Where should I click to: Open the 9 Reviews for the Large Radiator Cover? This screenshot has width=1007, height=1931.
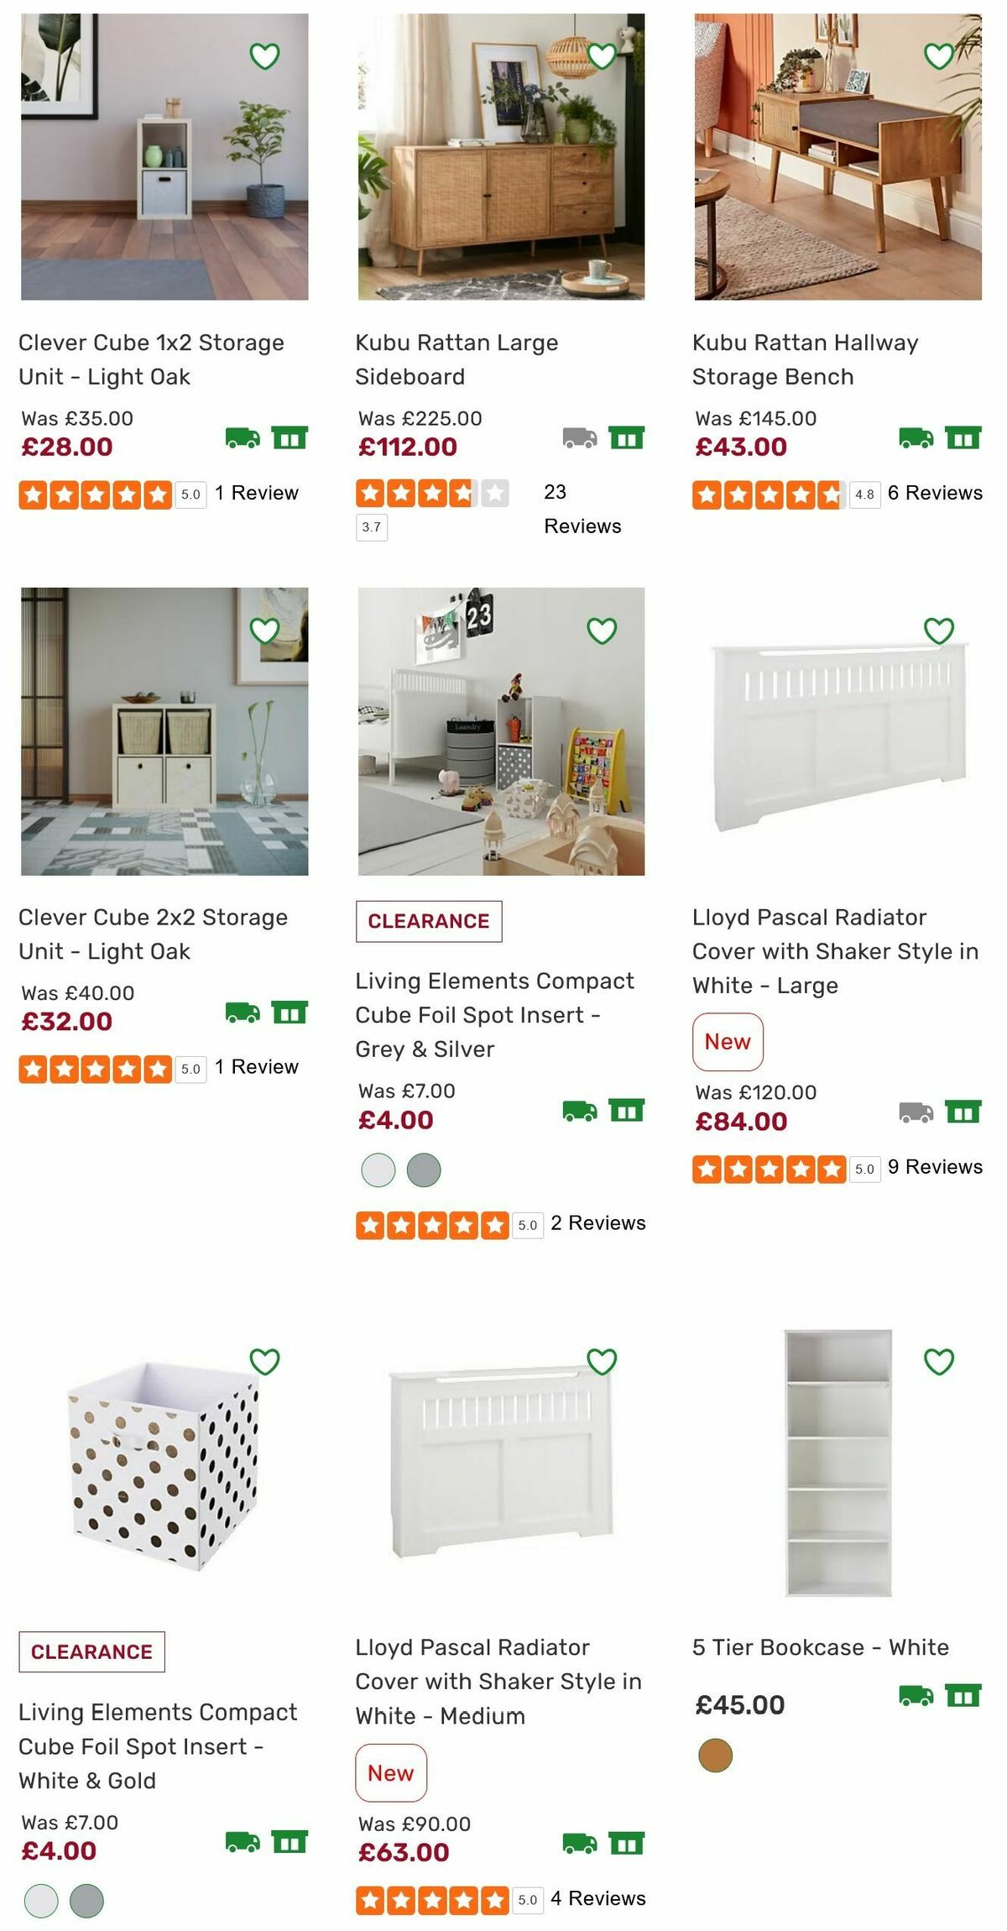tap(935, 1166)
